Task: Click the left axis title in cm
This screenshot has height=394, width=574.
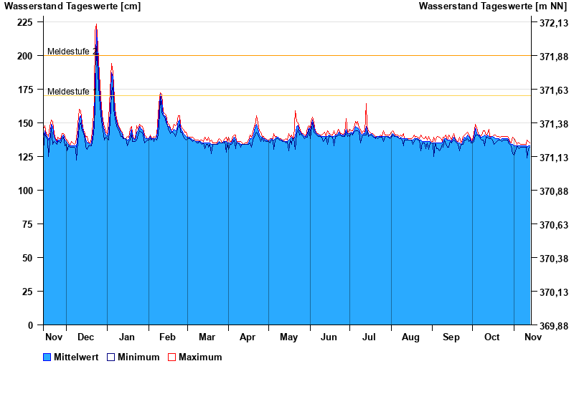Action: 72,6
